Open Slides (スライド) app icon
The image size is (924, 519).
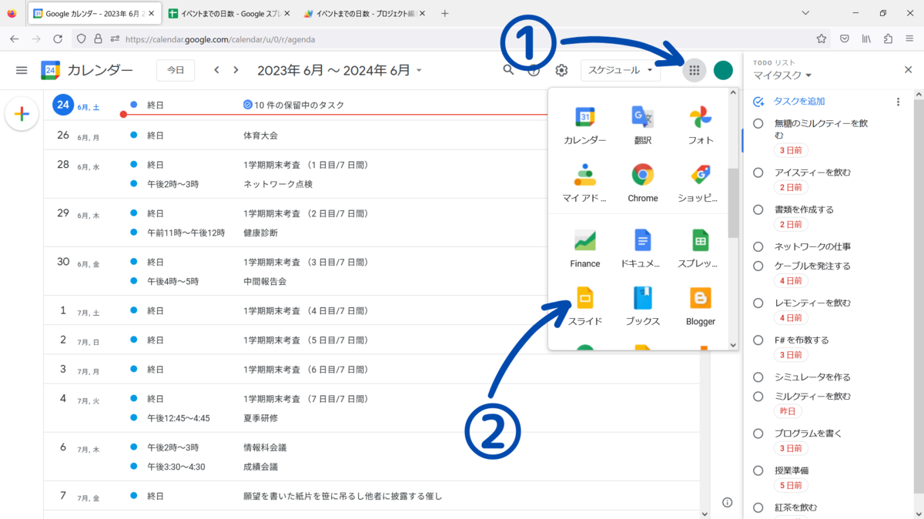[x=584, y=306]
